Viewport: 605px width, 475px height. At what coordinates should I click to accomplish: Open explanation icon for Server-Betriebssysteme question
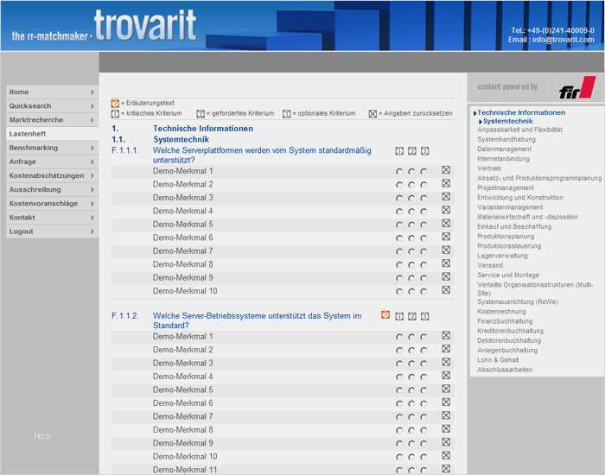385,315
